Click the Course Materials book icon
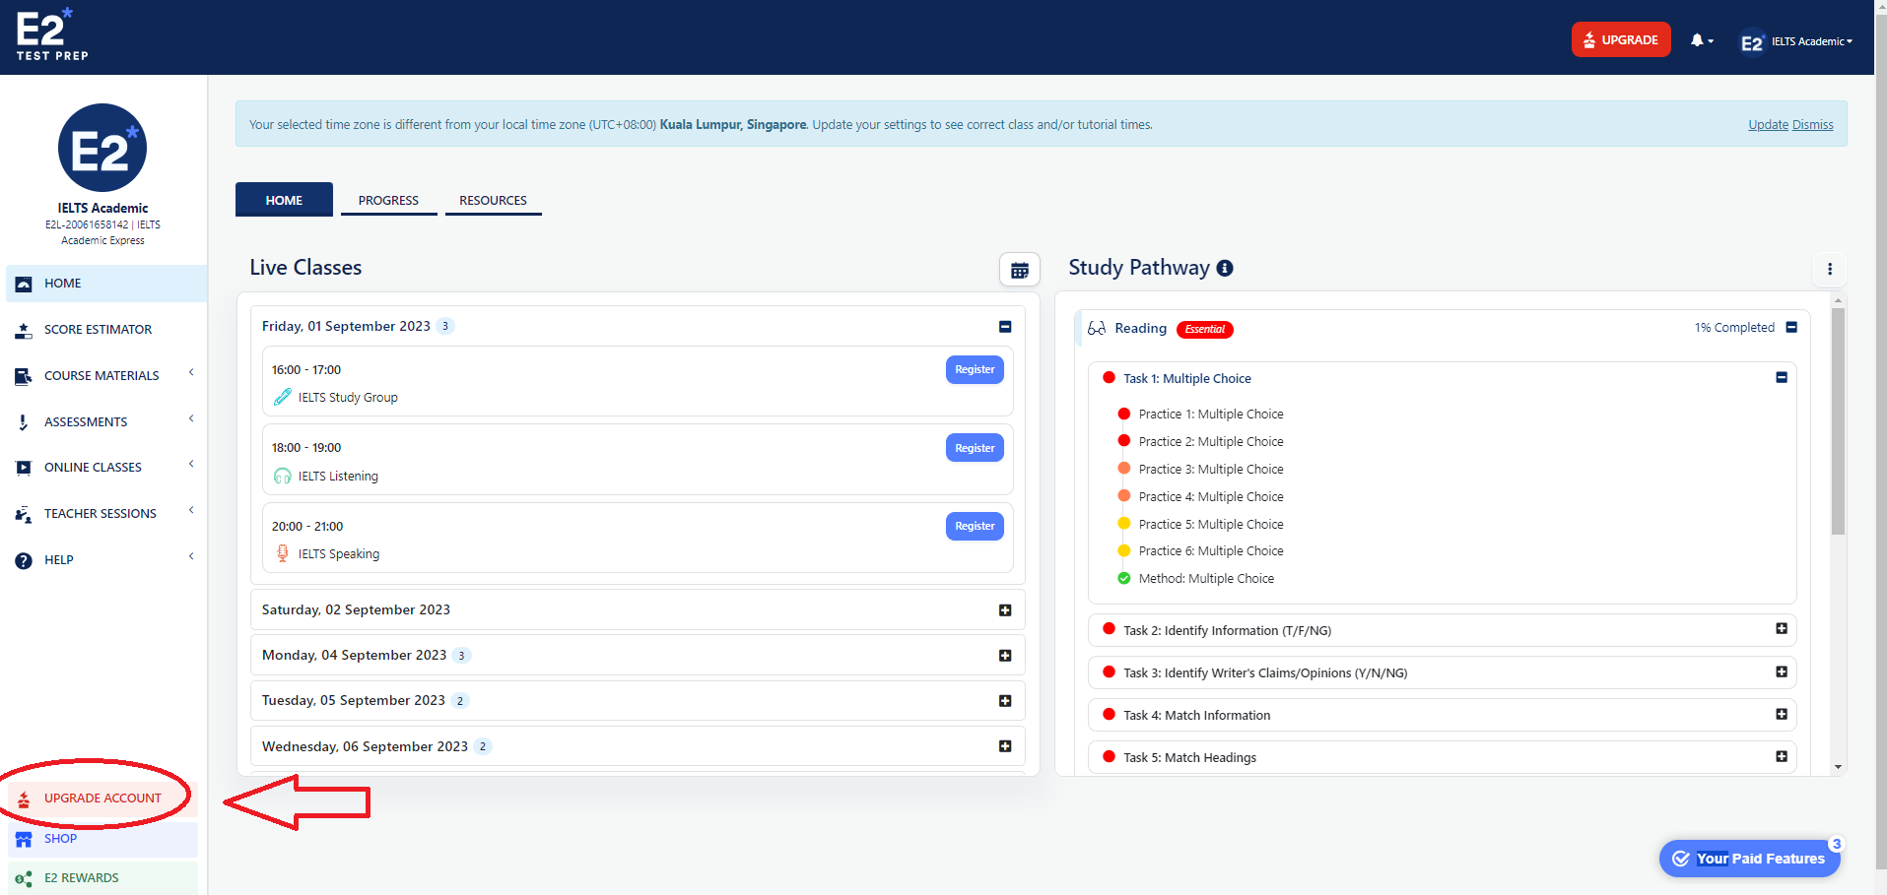This screenshot has height=895, width=1887. (x=24, y=376)
